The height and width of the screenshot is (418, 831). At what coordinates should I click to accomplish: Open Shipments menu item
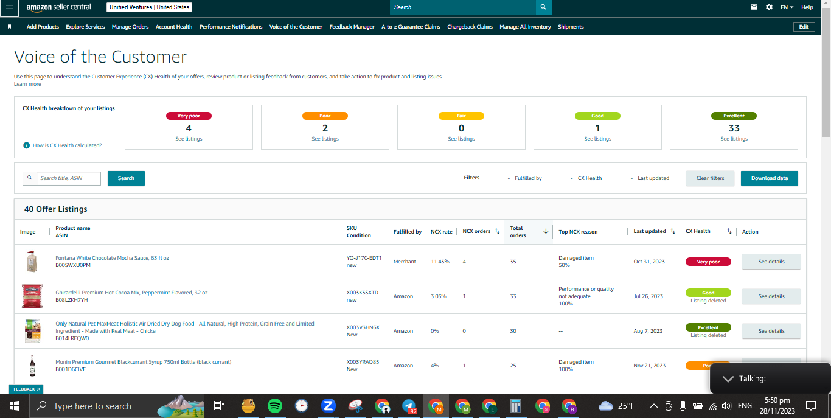[x=571, y=27]
